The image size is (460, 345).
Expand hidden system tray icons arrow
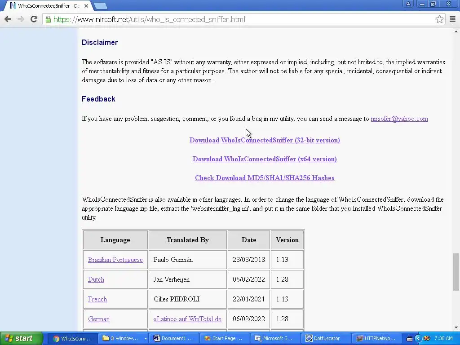[x=418, y=339]
